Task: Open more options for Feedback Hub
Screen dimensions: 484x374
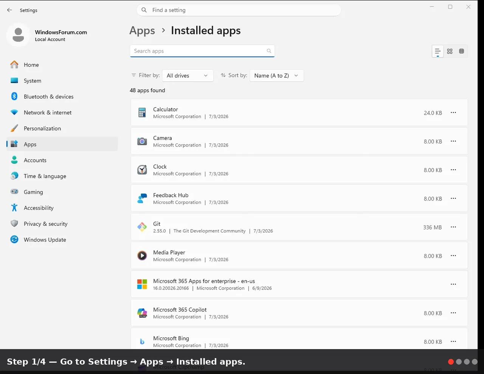Action: click(x=453, y=199)
